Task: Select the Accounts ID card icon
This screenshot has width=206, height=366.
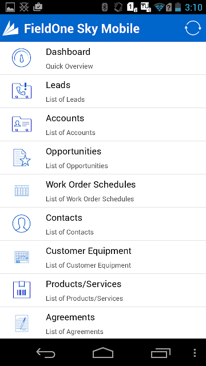Action: pos(22,124)
